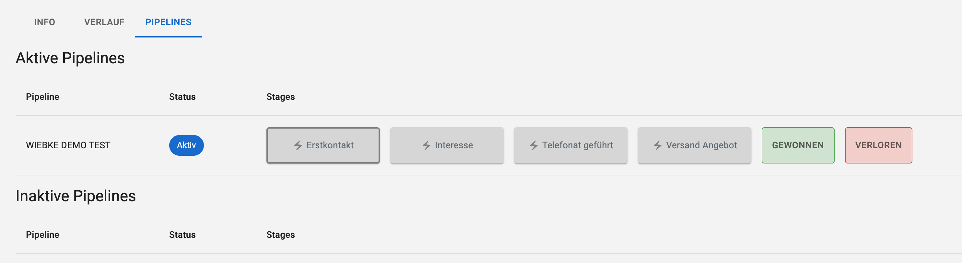
Task: Select the Erstkontakt stage label
Action: (x=330, y=145)
